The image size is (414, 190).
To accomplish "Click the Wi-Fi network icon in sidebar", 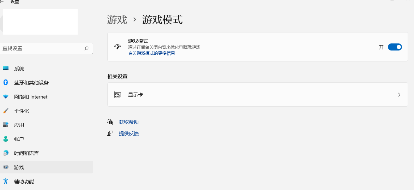I will [6, 97].
